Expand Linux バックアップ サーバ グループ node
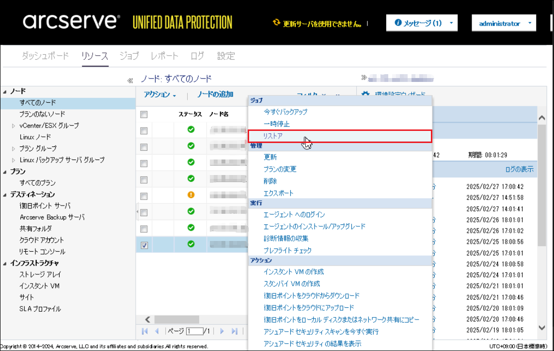554x351 pixels. click(x=14, y=160)
